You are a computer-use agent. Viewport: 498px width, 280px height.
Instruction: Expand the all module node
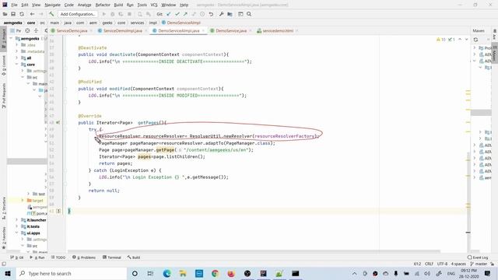coord(17,58)
